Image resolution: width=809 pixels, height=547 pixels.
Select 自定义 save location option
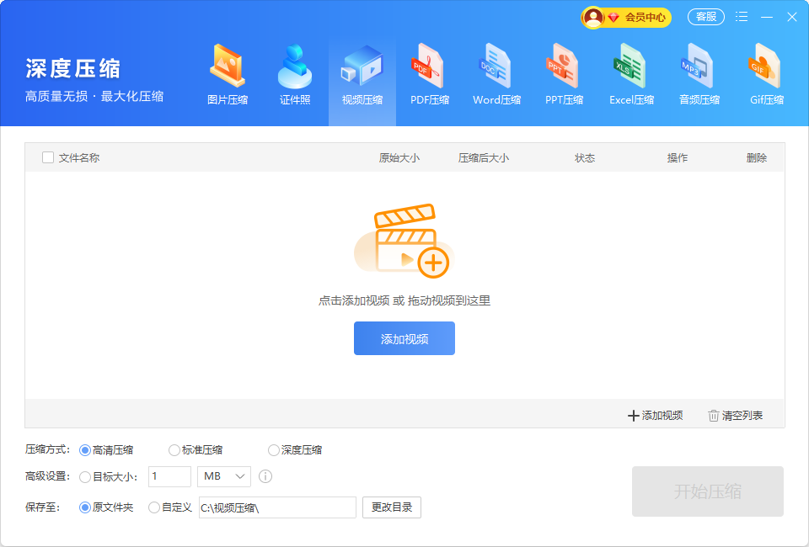coord(154,507)
